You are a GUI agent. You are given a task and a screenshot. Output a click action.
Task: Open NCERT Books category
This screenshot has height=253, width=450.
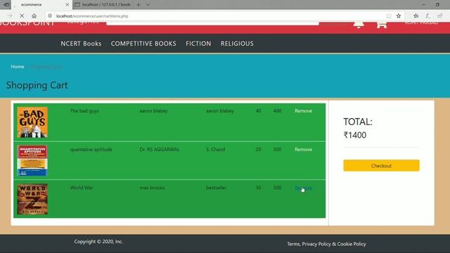pos(81,44)
